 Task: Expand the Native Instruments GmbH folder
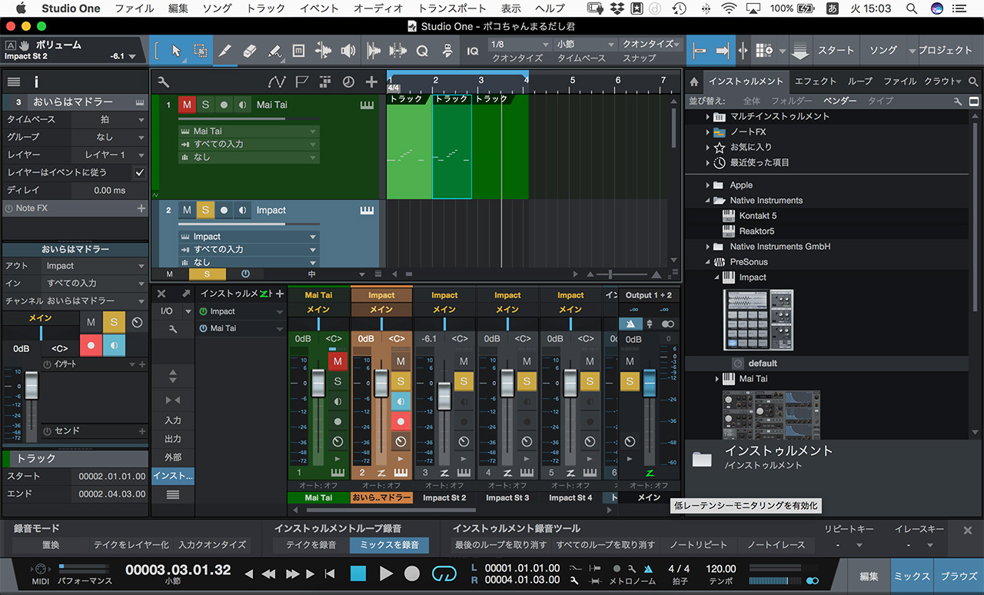(x=708, y=247)
